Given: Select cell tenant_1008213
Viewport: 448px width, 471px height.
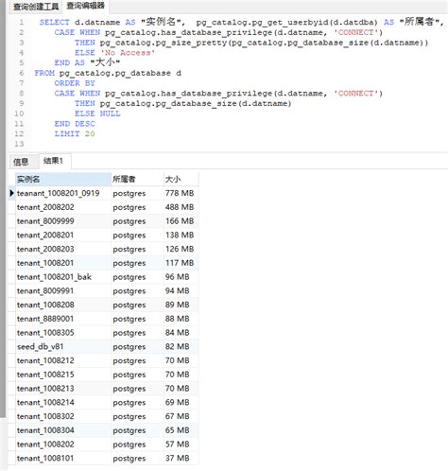Looking at the screenshot, I should [63, 389].
